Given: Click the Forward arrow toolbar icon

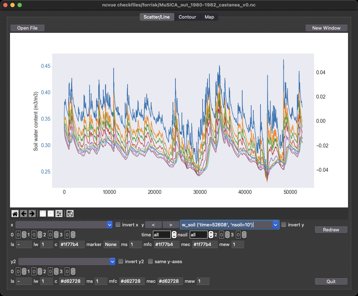Looking at the screenshot, I should (32, 214).
